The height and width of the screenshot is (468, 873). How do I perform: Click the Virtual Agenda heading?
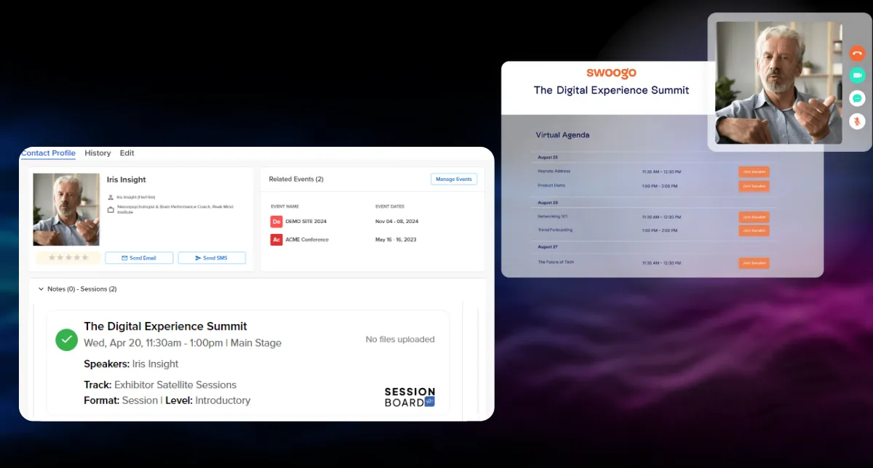coord(562,135)
